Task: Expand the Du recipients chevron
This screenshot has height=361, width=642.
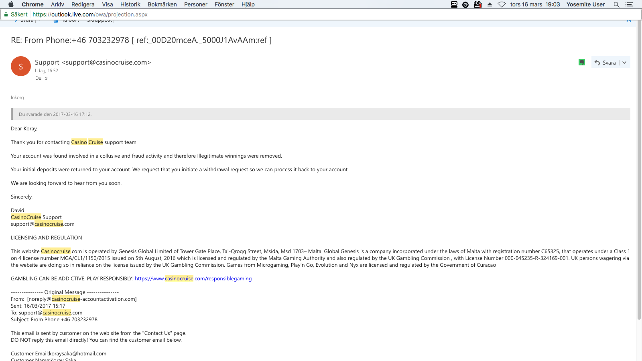Action: pos(46,79)
